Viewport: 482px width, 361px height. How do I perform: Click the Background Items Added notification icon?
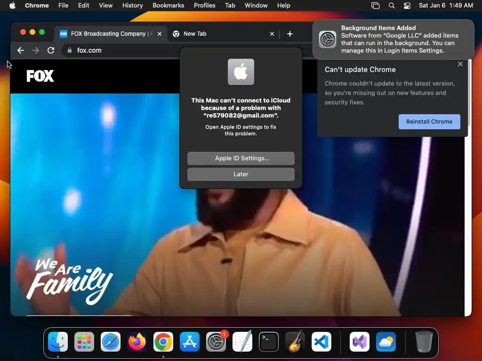328,39
